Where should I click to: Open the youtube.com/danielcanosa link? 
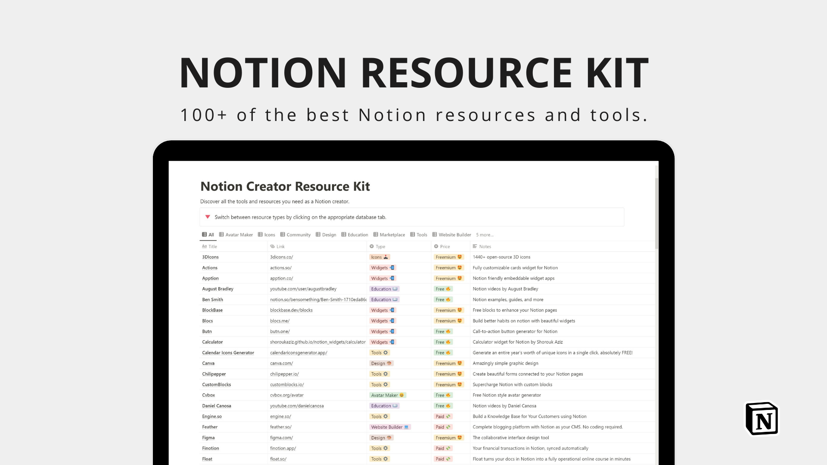[297, 406]
